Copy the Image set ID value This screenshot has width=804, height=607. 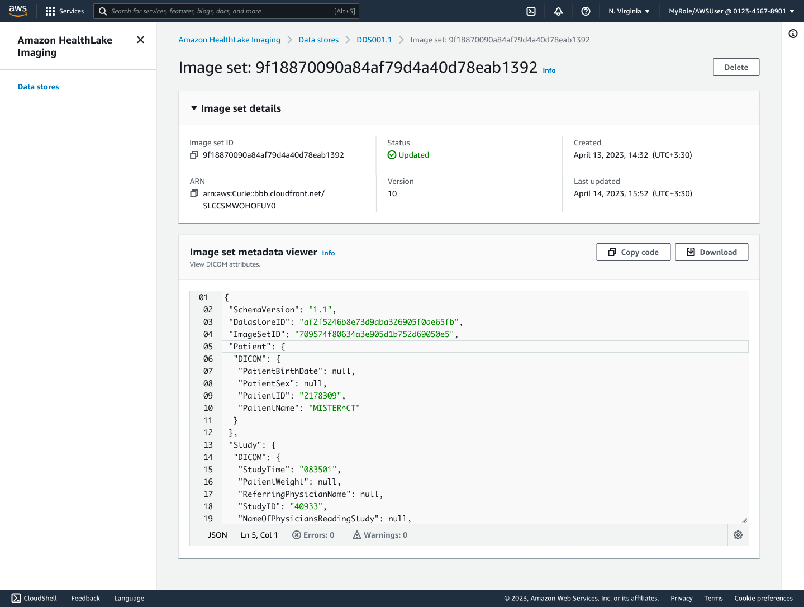pos(194,155)
